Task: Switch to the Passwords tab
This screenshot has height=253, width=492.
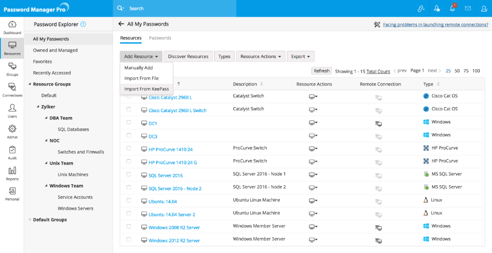Action: 160,38
